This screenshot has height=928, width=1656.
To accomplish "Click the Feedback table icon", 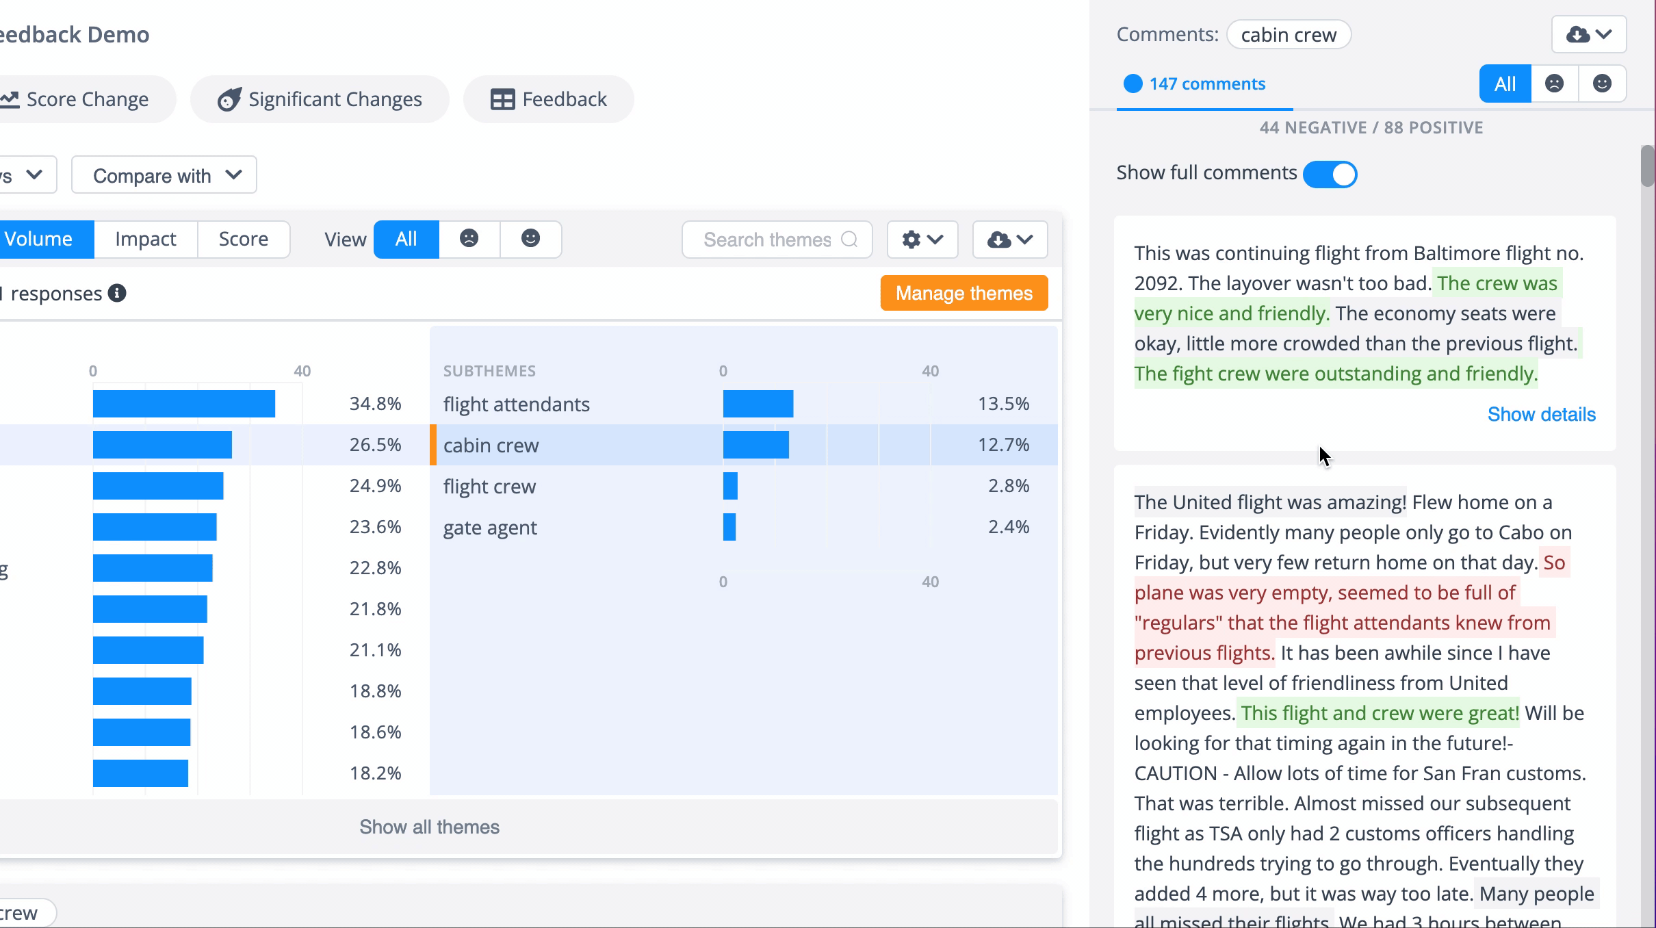I will coord(502,100).
